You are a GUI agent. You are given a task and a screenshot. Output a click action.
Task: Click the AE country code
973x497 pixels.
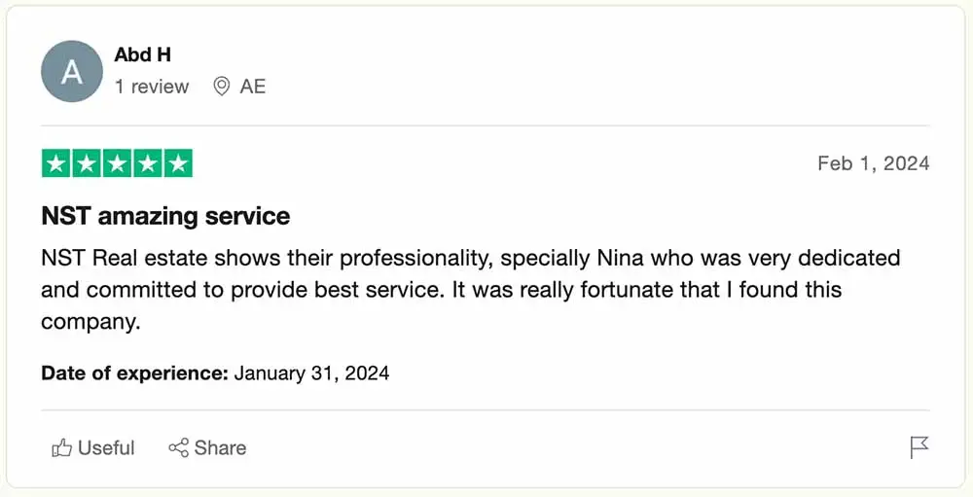[x=253, y=87]
